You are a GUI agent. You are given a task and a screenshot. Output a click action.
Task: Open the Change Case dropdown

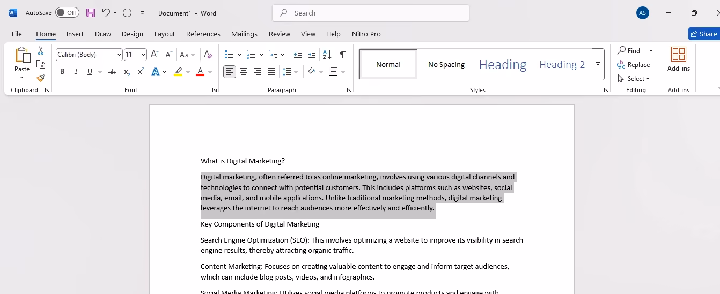point(187,55)
